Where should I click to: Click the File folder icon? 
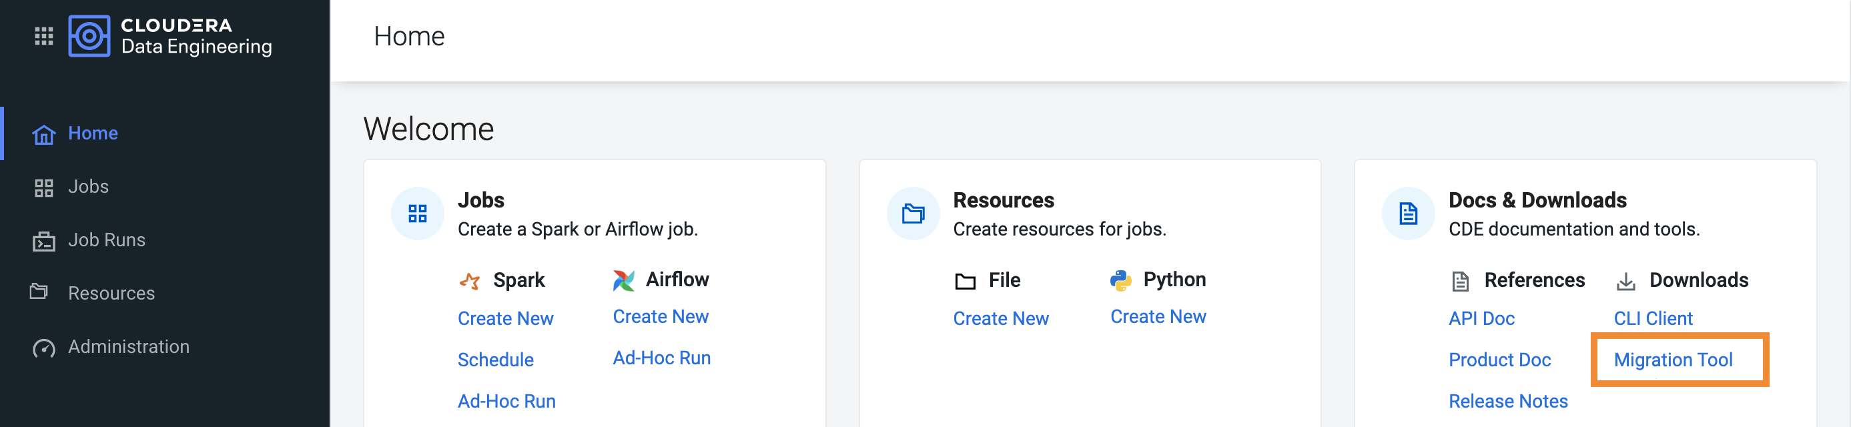[965, 281]
